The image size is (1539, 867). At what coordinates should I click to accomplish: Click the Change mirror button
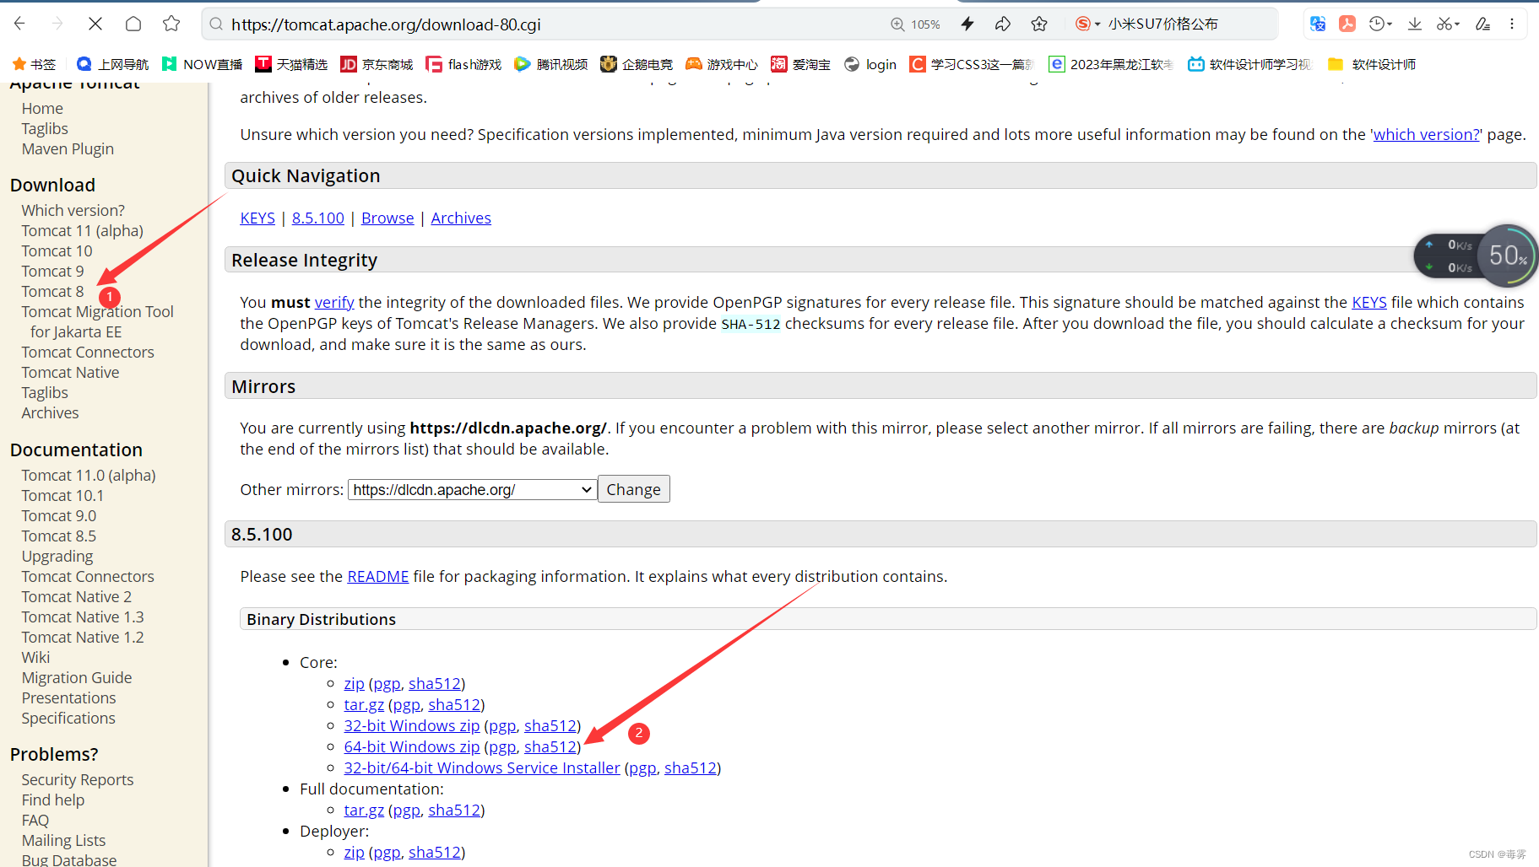[x=633, y=489]
